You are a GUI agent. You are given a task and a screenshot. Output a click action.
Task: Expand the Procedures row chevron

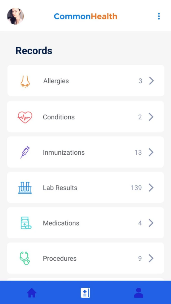[151, 258]
